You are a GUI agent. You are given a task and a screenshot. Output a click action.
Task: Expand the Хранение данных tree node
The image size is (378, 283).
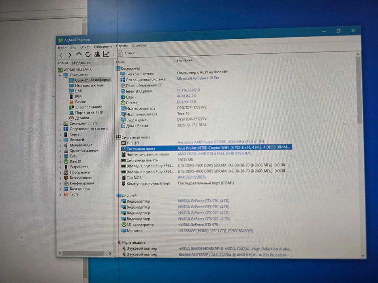[x=60, y=151]
